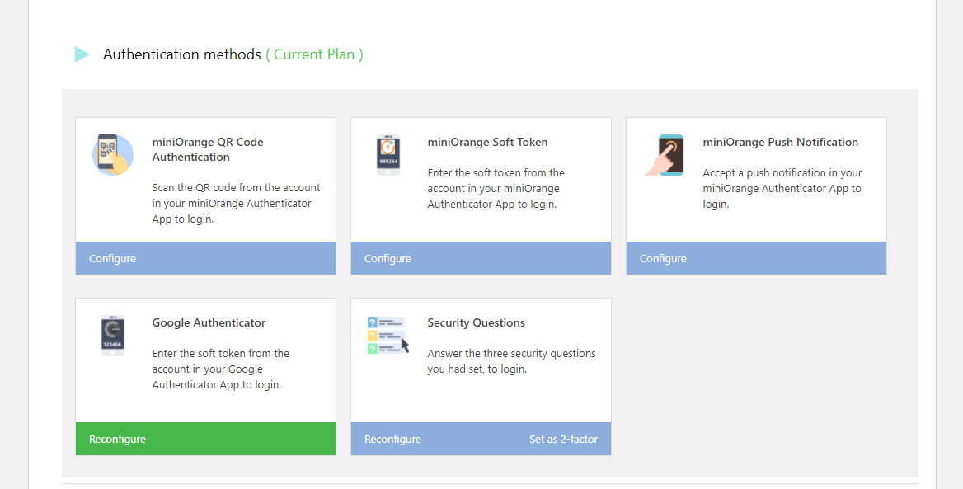Click the miniOrange Push Notification title
Screen dimensions: 963x489
780,142
